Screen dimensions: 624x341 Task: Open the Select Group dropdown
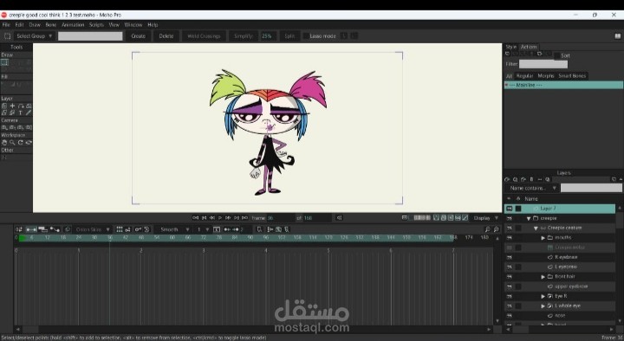pyautogui.click(x=34, y=35)
